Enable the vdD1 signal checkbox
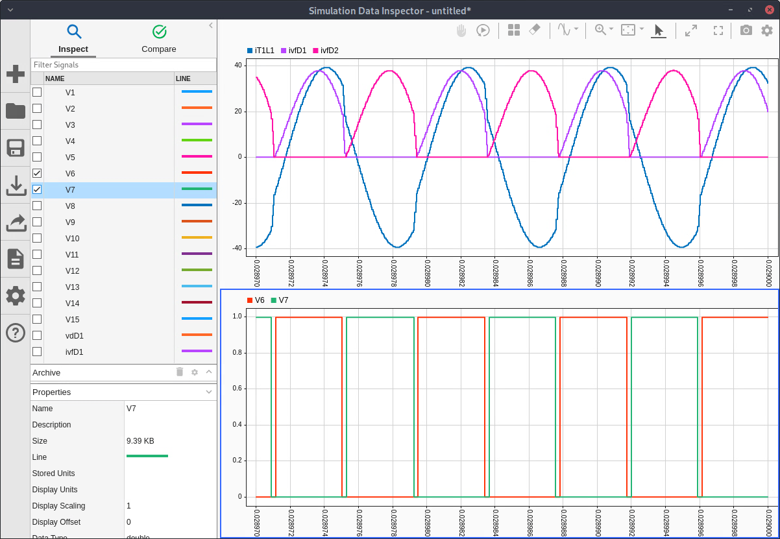Image resolution: width=780 pixels, height=539 pixels. 37,335
